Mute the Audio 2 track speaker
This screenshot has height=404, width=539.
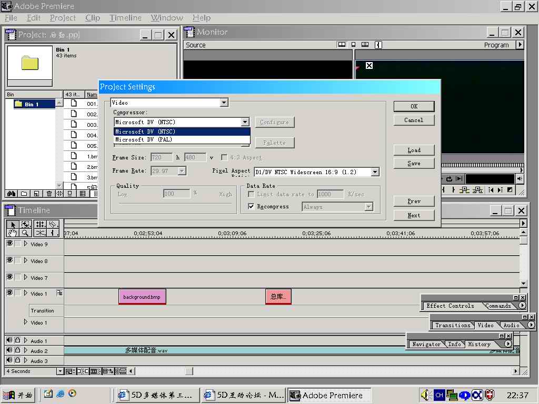(9, 350)
